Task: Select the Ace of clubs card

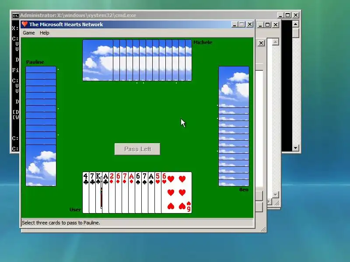Action: [x=105, y=193]
